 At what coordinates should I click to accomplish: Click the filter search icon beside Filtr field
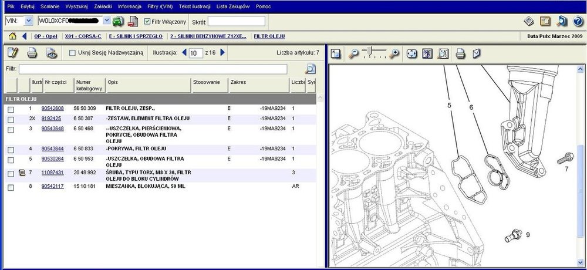click(x=311, y=69)
